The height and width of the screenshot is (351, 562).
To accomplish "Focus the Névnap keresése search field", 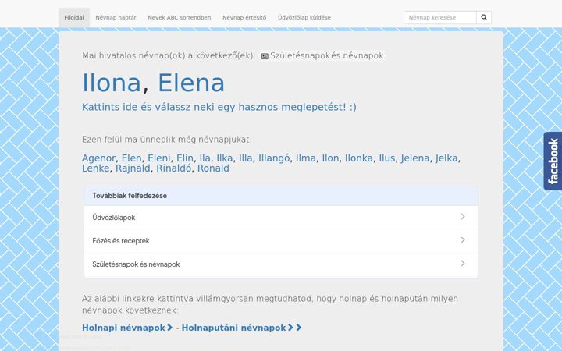I will 440,17.
